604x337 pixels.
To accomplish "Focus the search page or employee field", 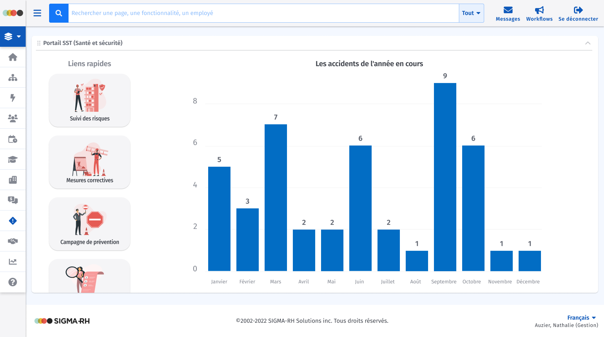I will pyautogui.click(x=264, y=13).
